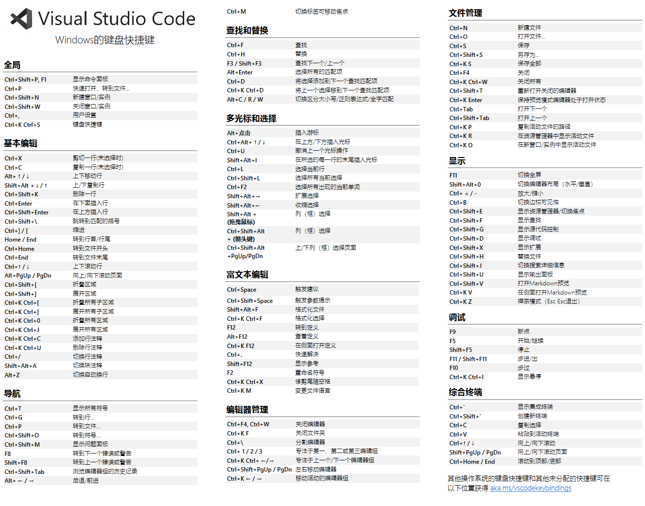
Task: Select the 'Alt+C / R / W' shortcut text
Action: pos(245,100)
